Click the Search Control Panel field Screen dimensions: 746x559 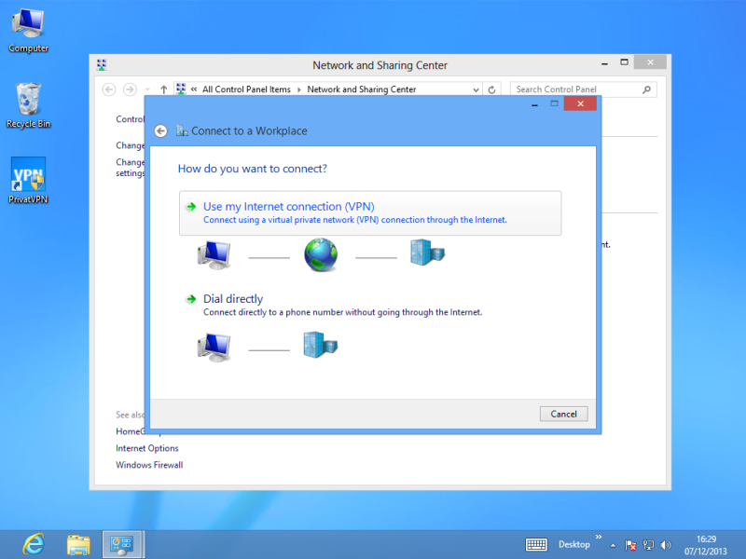tap(576, 89)
